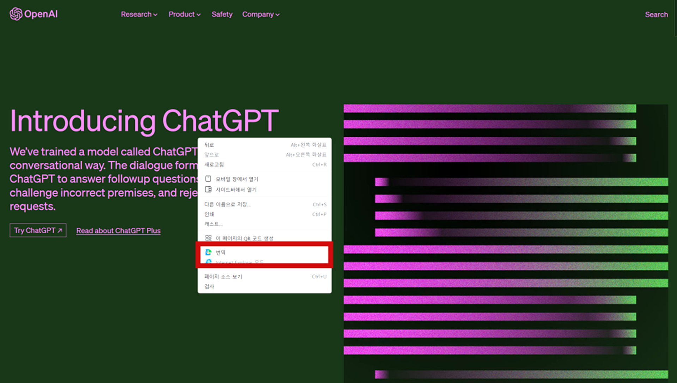
Task: Expand the Company dropdown menu
Action: (x=261, y=14)
